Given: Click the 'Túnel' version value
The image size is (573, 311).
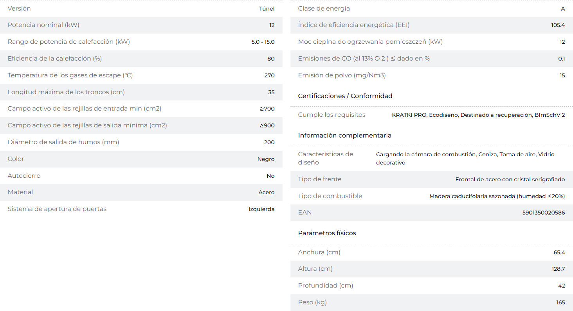Looking at the screenshot, I should (267, 9).
